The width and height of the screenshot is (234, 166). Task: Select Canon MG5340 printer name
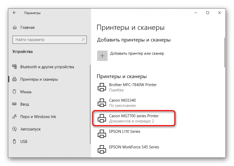pyautogui.click(x=122, y=100)
